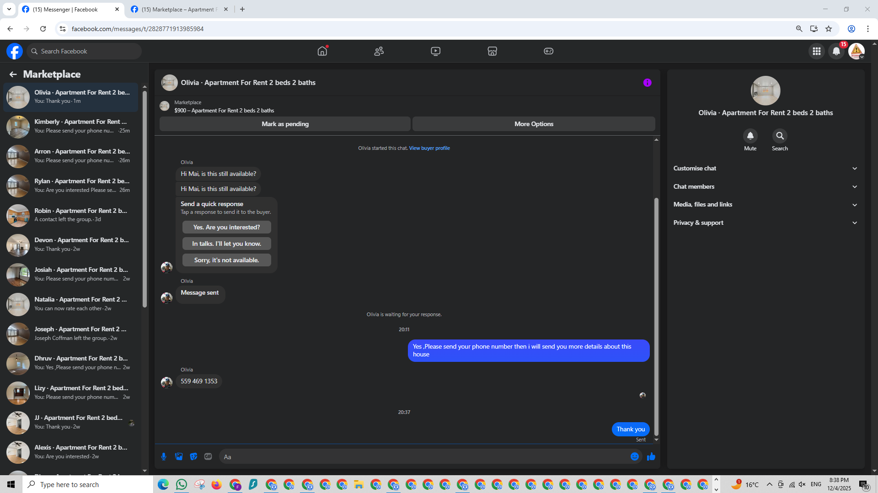The height and width of the screenshot is (493, 878).
Task: Open the Gaming icon in top navigation
Action: coord(548,51)
